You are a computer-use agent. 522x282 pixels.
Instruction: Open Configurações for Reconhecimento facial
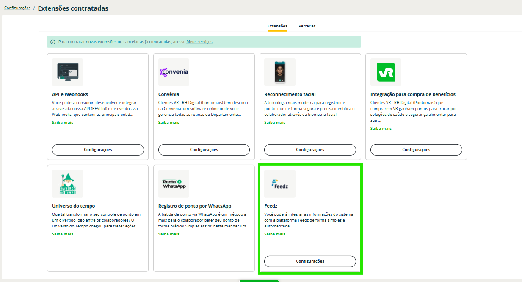[310, 150]
